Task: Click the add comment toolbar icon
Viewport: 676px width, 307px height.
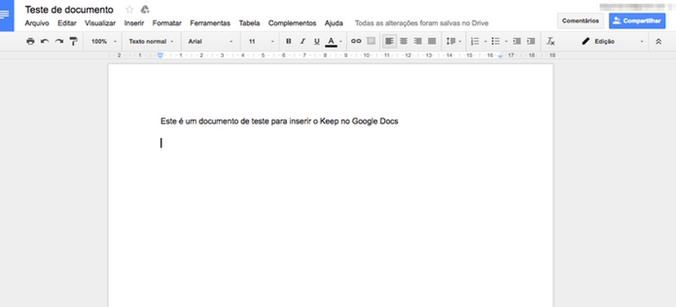Action: (371, 41)
